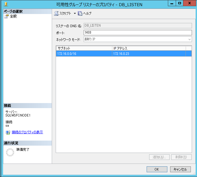
Task: Open ヘルプ from the toolbar
Action: (85, 13)
